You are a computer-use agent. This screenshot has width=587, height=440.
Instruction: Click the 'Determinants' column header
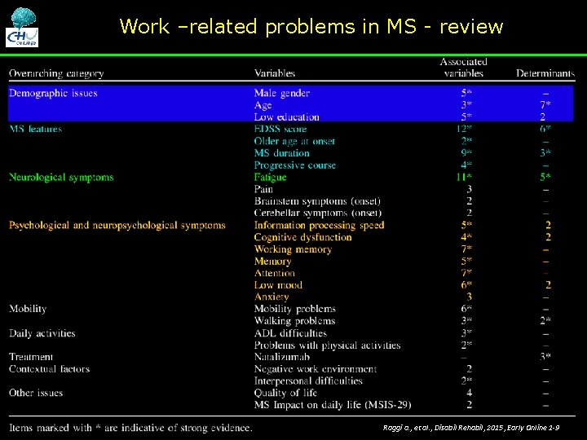click(x=545, y=73)
